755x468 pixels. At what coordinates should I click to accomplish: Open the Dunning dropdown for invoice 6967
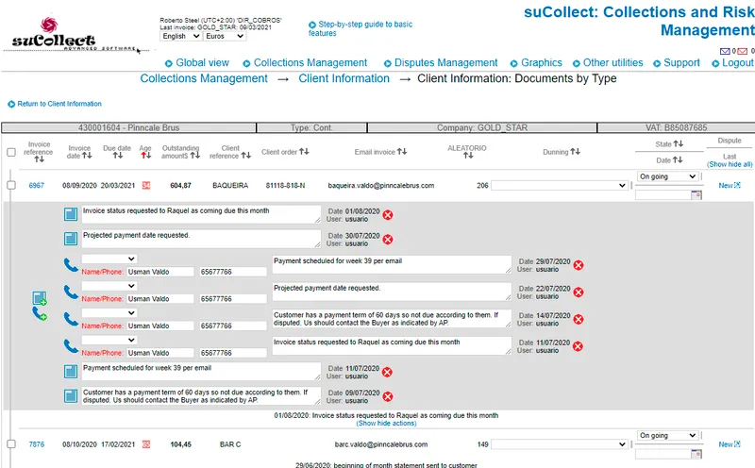coord(560,185)
